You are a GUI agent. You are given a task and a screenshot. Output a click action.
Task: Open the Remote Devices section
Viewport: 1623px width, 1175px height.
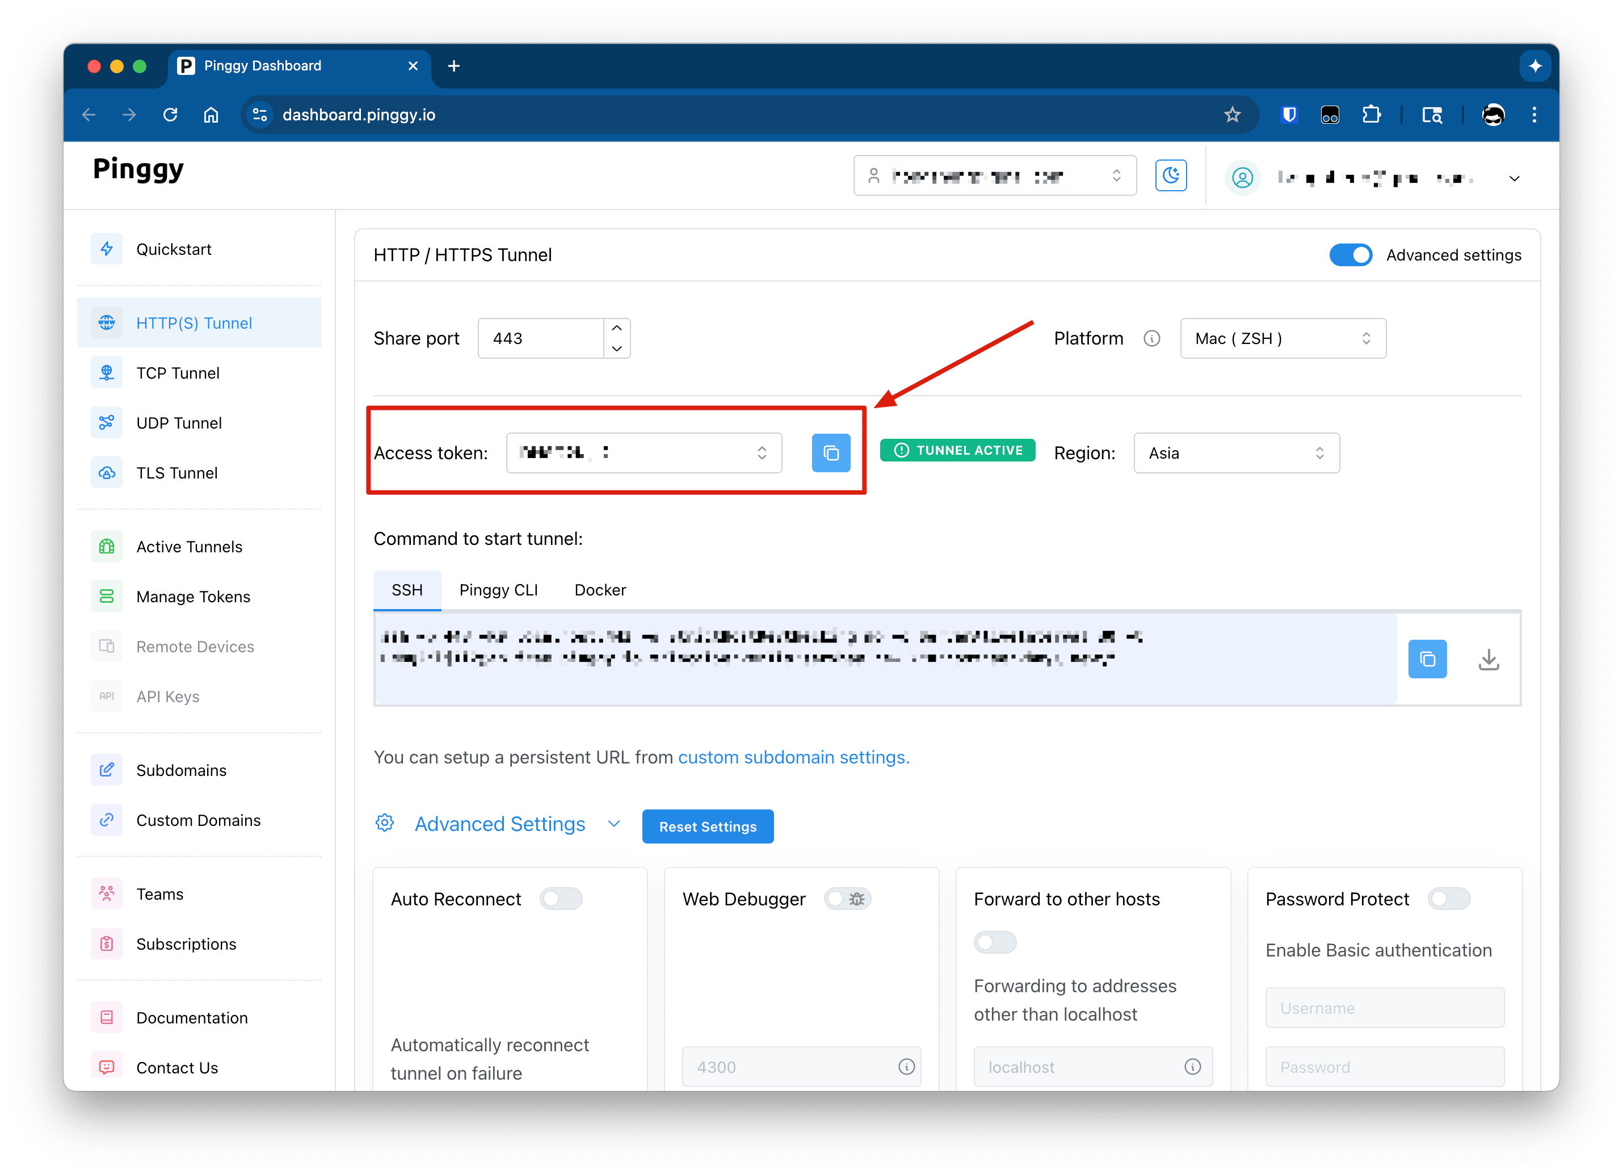199,647
